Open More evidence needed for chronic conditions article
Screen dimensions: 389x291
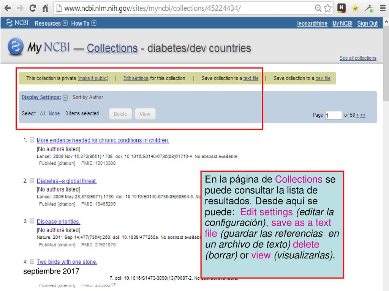pyautogui.click(x=103, y=140)
